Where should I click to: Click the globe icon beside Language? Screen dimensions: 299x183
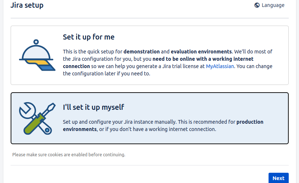point(257,5)
